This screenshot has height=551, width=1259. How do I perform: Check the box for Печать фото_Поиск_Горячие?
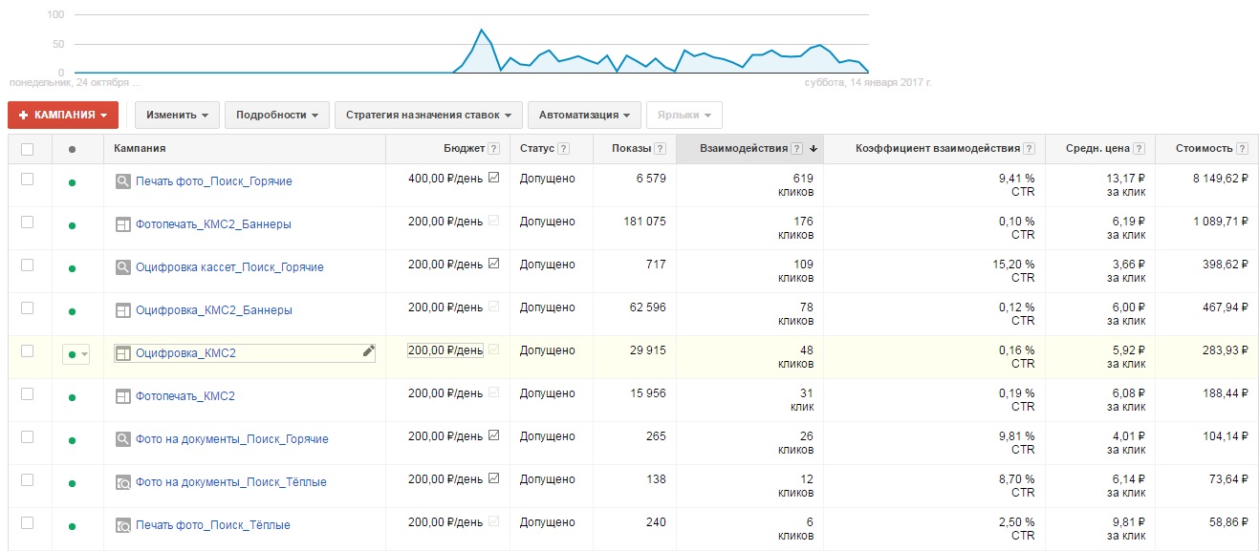(x=27, y=179)
